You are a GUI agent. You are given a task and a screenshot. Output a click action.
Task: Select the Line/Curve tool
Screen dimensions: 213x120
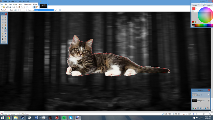coord(5,39)
